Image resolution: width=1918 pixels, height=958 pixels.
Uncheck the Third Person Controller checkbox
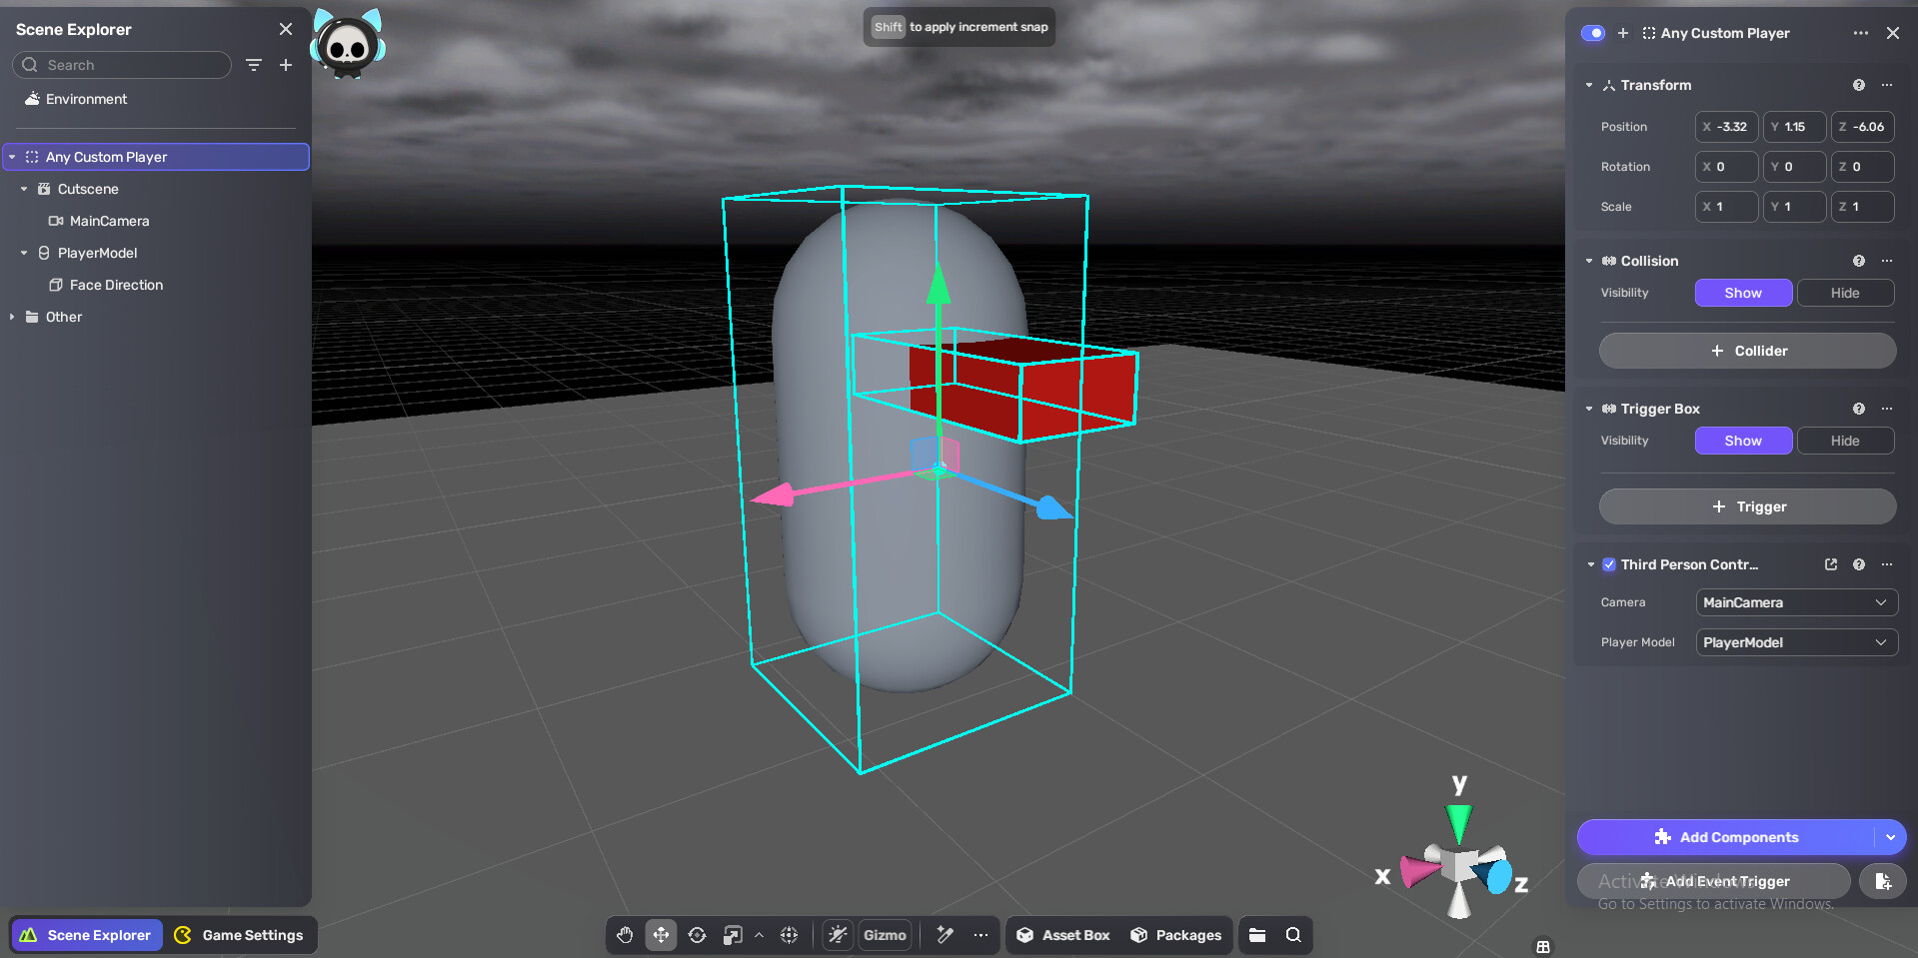(x=1609, y=564)
